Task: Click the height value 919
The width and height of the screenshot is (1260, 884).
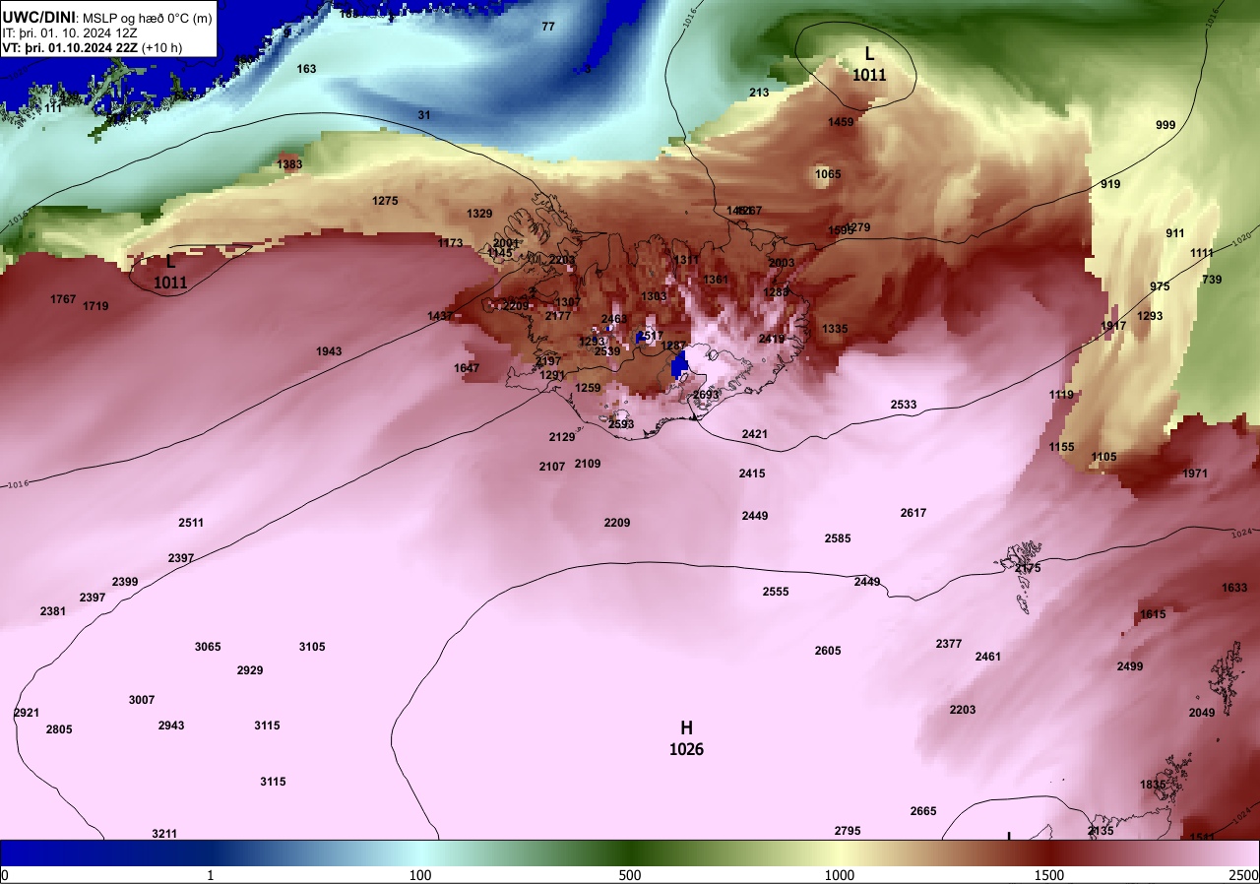Action: 1110,184
